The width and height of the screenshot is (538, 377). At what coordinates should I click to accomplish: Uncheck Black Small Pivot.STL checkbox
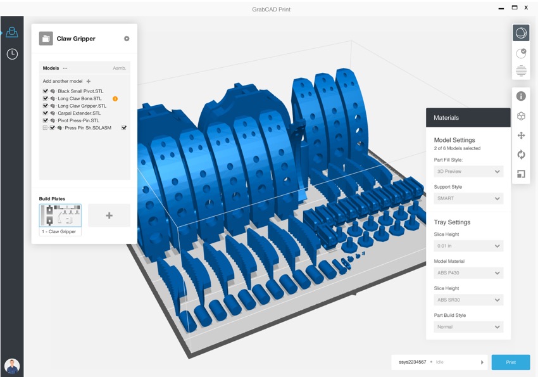click(x=45, y=91)
